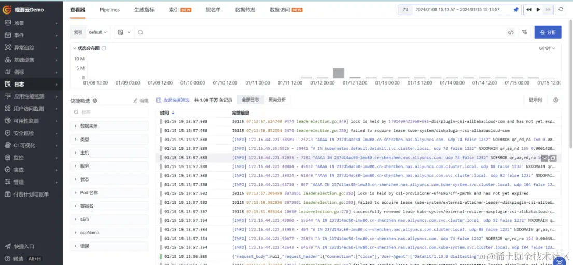The width and height of the screenshot is (573, 265).
Task: Click the 收起快捷筛选 link
Action: click(x=173, y=100)
